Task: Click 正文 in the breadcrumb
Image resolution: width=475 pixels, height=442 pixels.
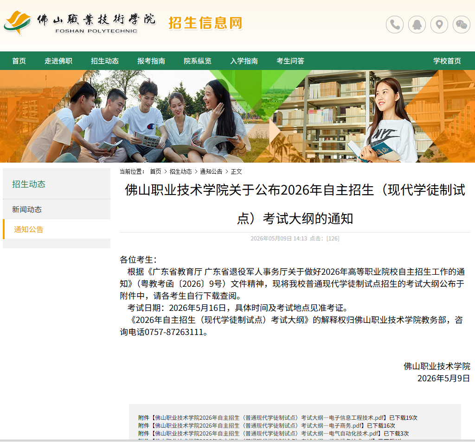Action: pyautogui.click(x=236, y=171)
